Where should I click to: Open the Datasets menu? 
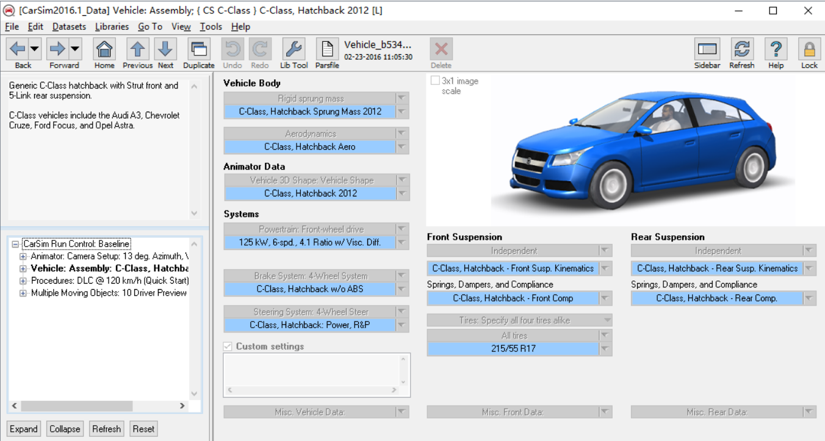tap(69, 27)
